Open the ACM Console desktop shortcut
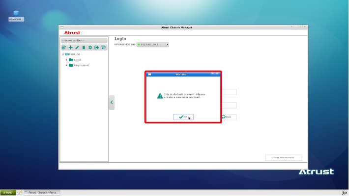Image resolution: width=349 pixels, height=196 pixels. [x=16, y=15]
